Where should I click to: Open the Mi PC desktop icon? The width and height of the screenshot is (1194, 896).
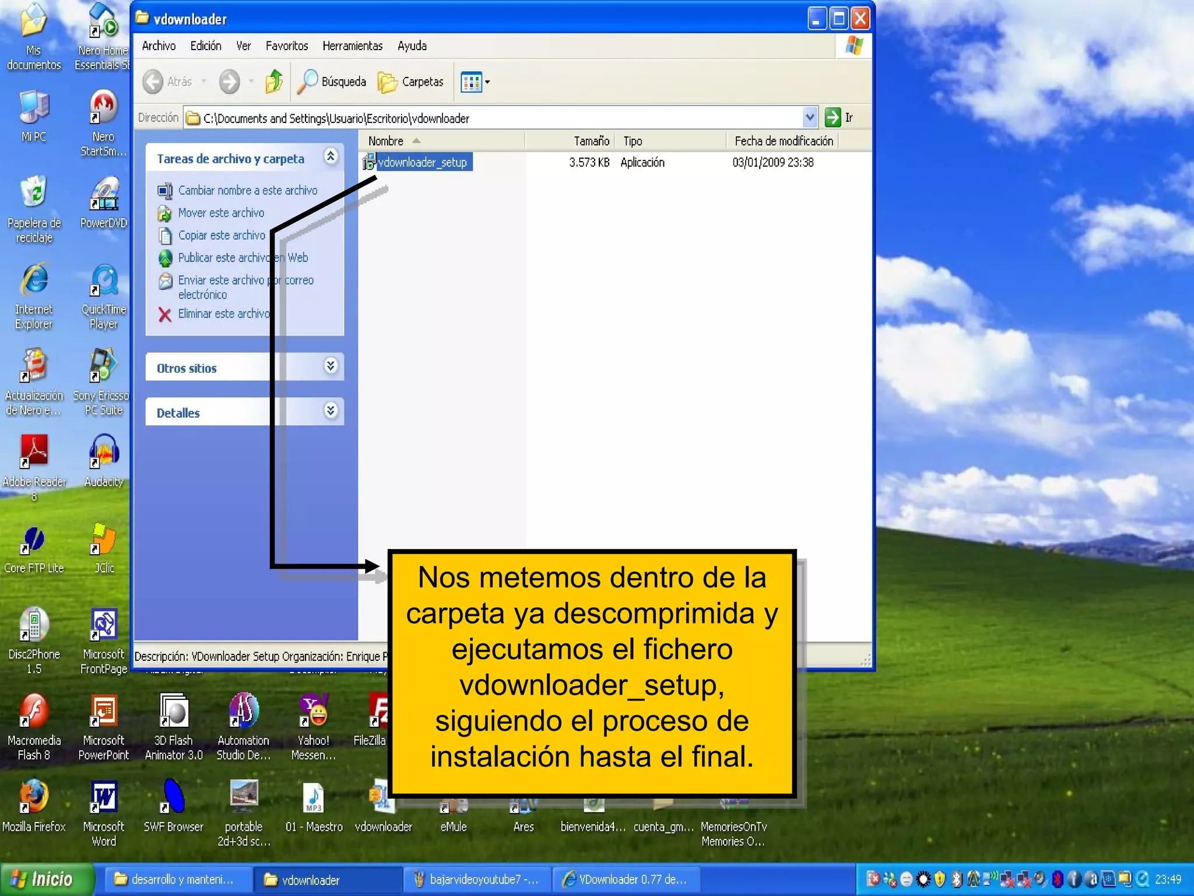tap(34, 116)
